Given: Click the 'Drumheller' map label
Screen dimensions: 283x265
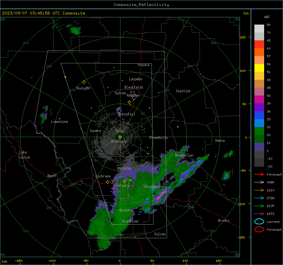Looking at the screenshot, I should [184, 155].
